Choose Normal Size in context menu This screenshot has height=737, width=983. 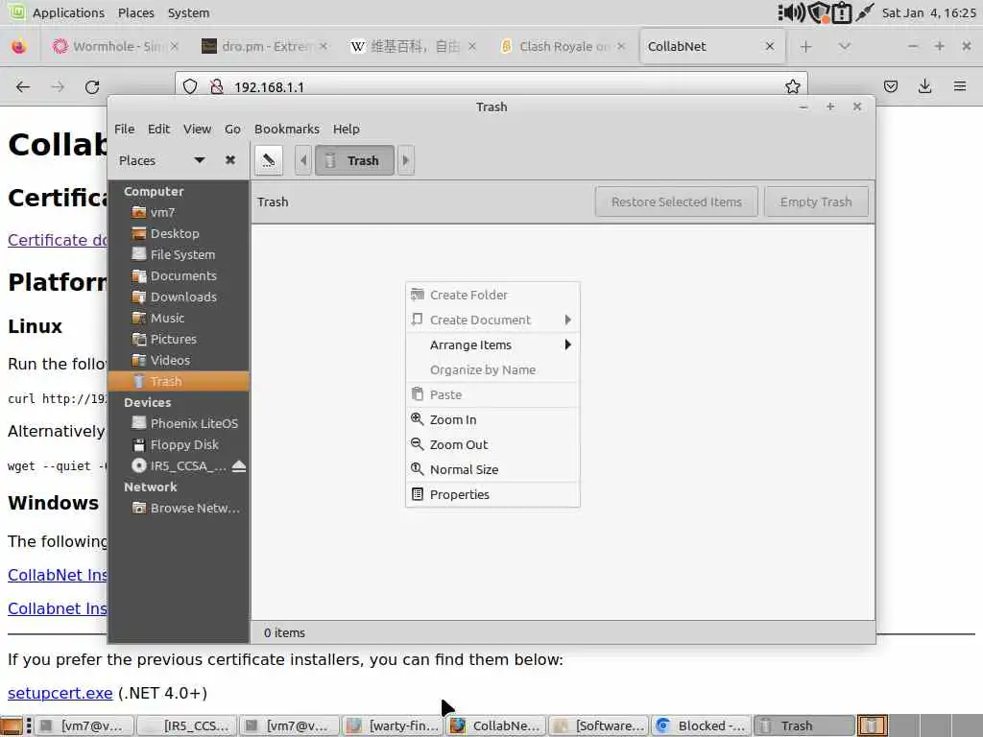492,469
